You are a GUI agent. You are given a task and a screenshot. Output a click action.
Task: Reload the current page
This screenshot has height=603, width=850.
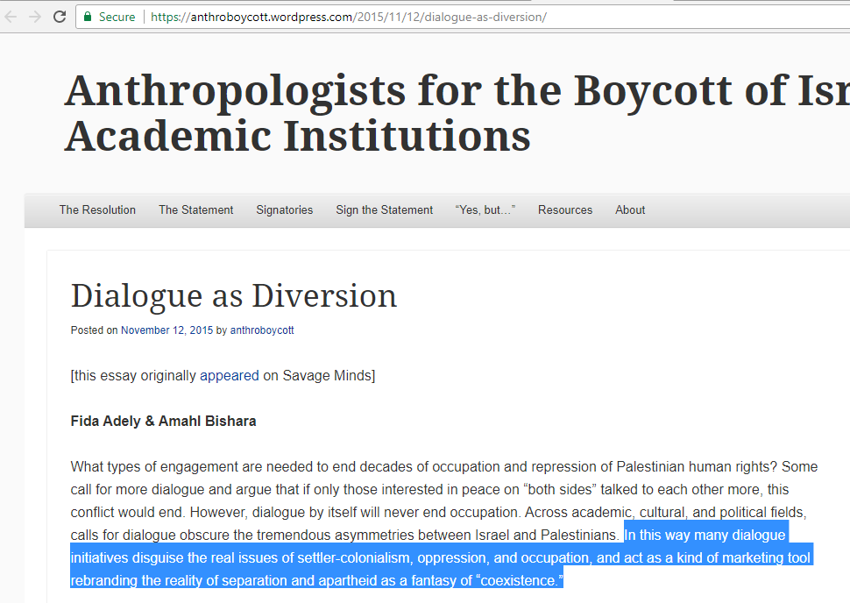[x=60, y=17]
